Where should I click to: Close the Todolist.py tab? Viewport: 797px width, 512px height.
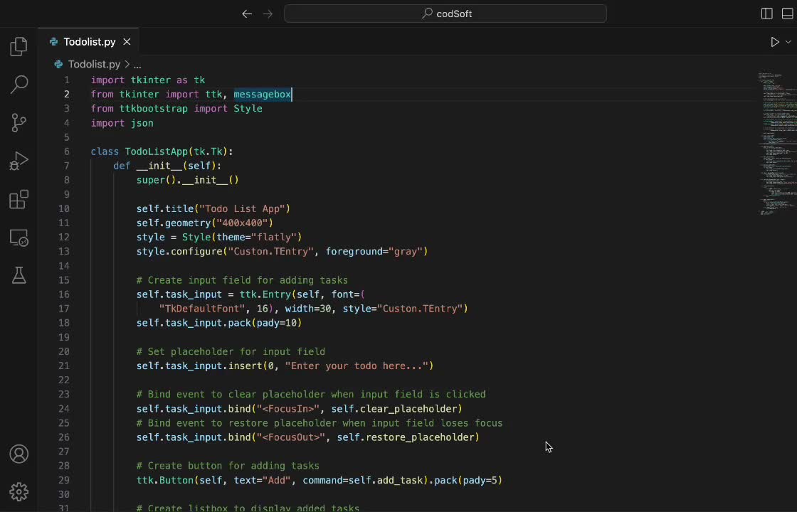(127, 42)
